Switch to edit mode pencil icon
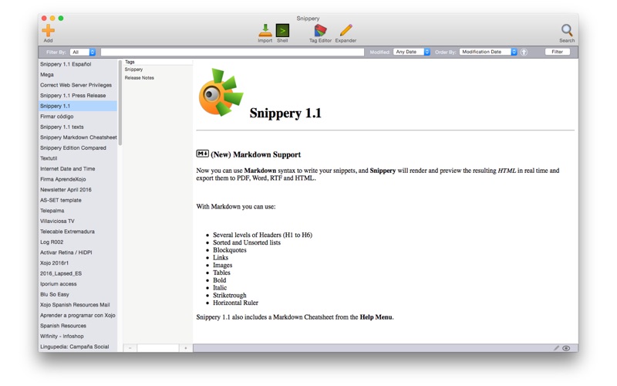This screenshot has height=386, width=617. pyautogui.click(x=556, y=348)
